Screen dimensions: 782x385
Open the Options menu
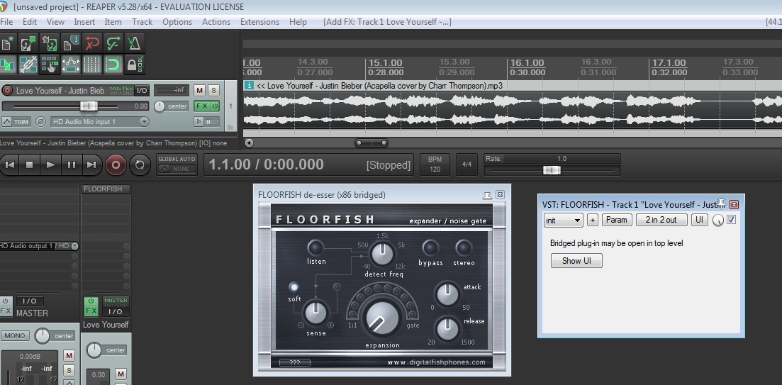pyautogui.click(x=177, y=22)
